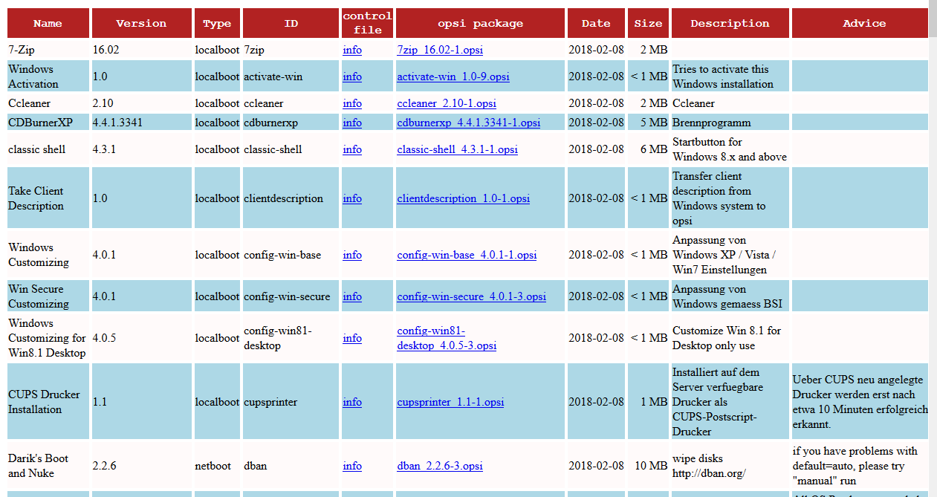Viewport: 937px width, 497px height.
Task: Click the Version column header
Action: (x=141, y=23)
